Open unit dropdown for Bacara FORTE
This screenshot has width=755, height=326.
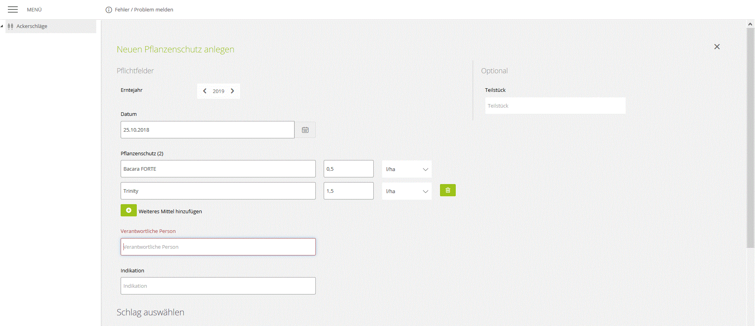407,169
